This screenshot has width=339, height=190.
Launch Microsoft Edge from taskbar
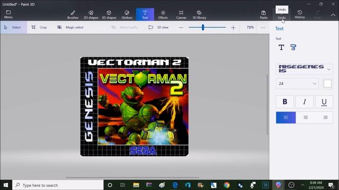(175, 185)
